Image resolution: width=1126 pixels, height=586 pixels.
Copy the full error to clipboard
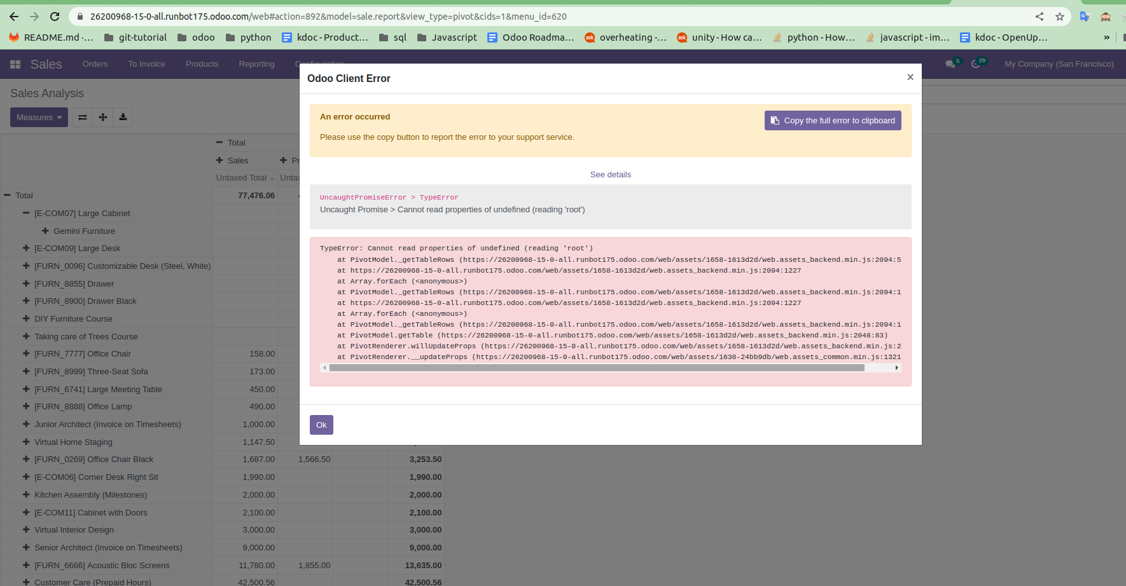click(832, 120)
